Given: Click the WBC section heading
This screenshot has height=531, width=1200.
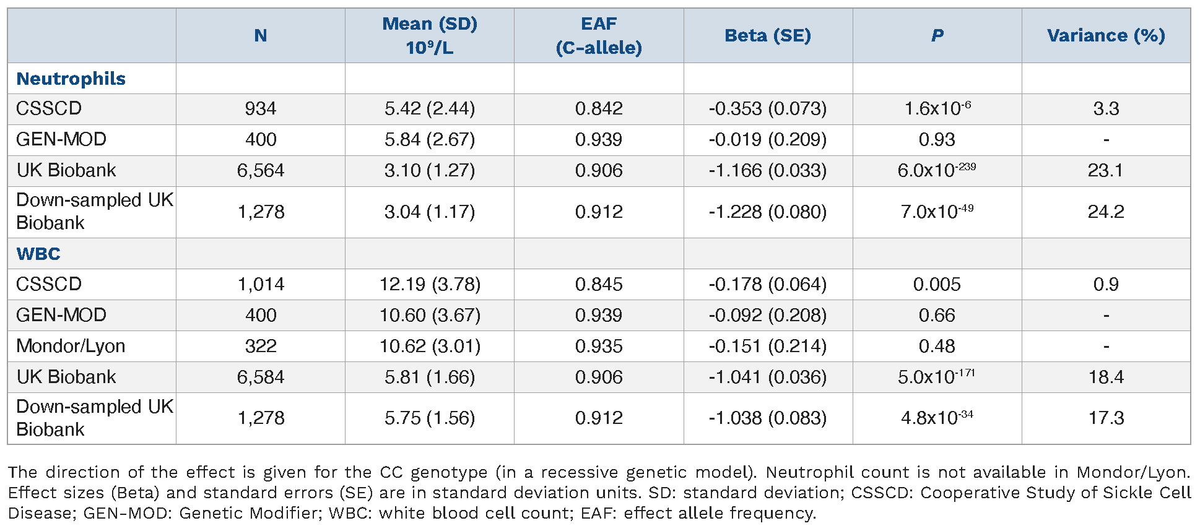Looking at the screenshot, I should (x=38, y=254).
